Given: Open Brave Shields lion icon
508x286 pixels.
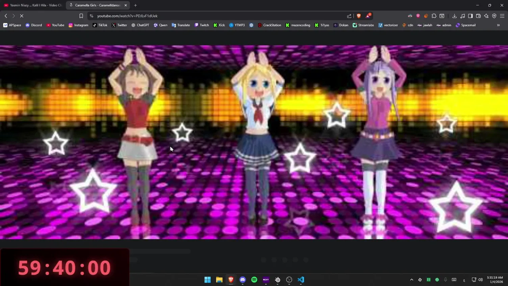Looking at the screenshot, I should (359, 16).
